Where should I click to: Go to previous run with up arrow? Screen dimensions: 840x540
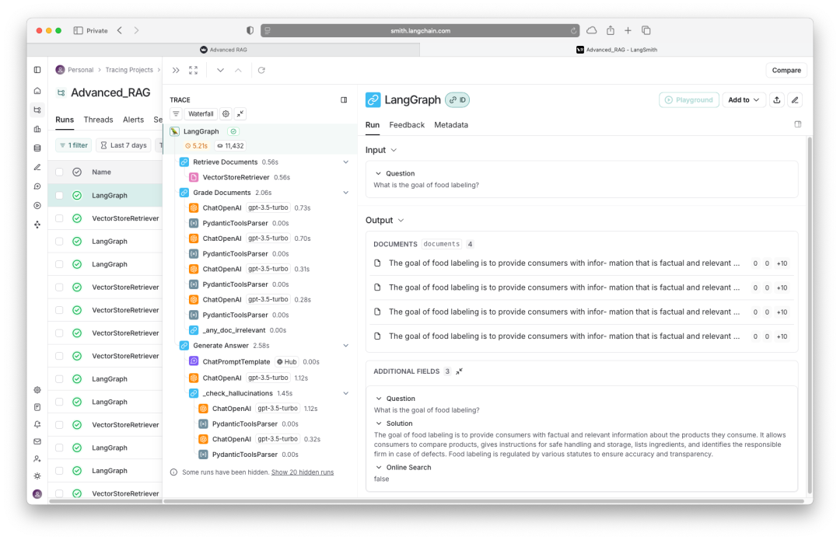(x=238, y=70)
